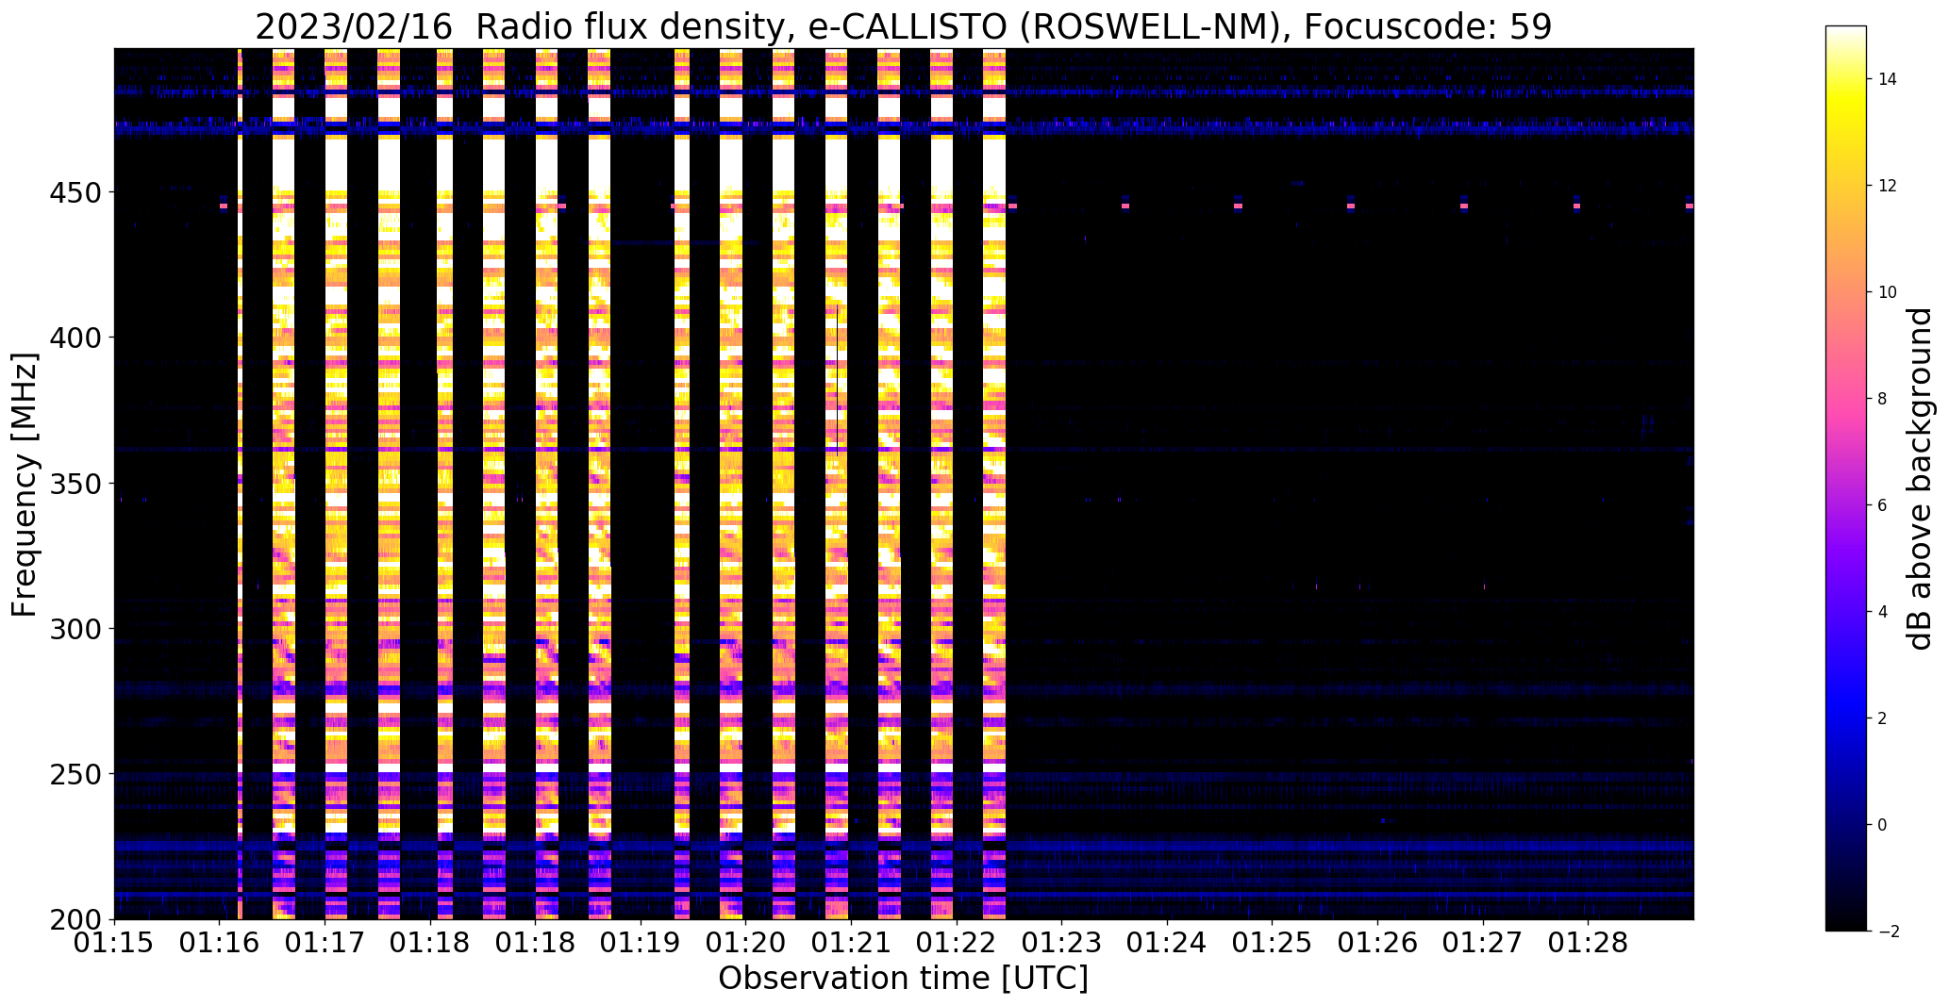Viewport: 1949px width, 1006px height.
Task: Click the 250 frequency tick label
Action: coord(75,774)
